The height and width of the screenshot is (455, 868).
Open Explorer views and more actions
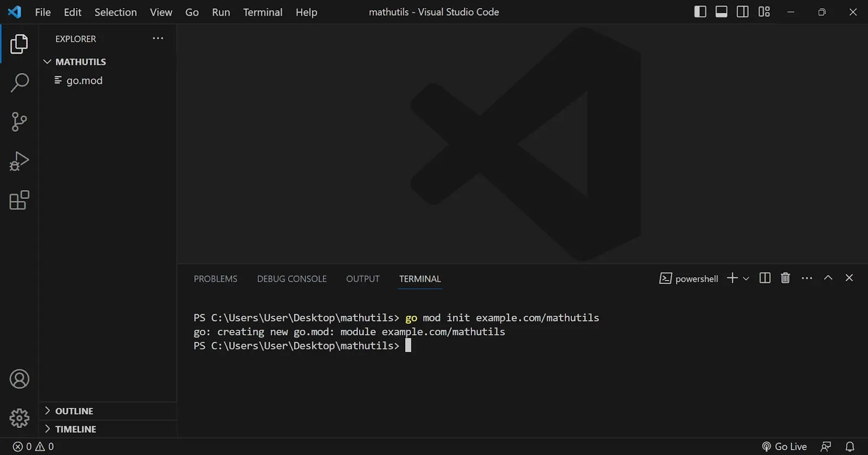tap(158, 38)
